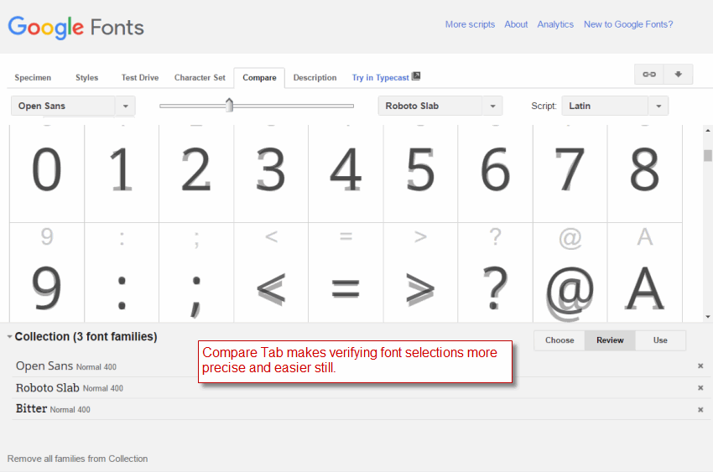The width and height of the screenshot is (713, 472).
Task: Click the glyph cell for digit 6
Action: tap(495, 174)
